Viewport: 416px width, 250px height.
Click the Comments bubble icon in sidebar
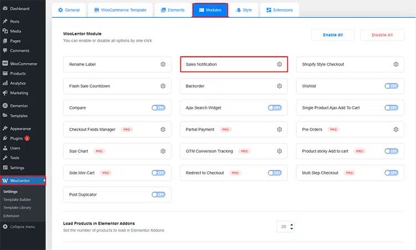tap(5, 50)
